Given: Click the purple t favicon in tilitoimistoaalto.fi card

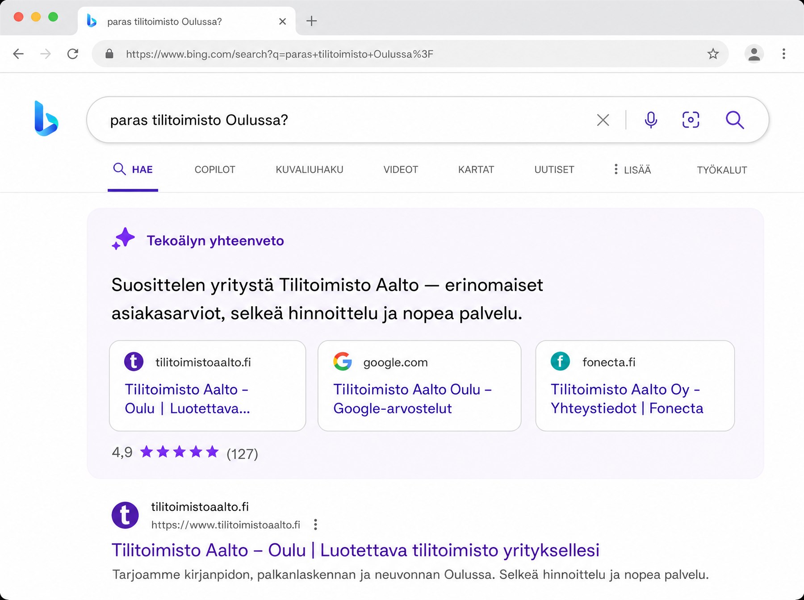Looking at the screenshot, I should 134,362.
